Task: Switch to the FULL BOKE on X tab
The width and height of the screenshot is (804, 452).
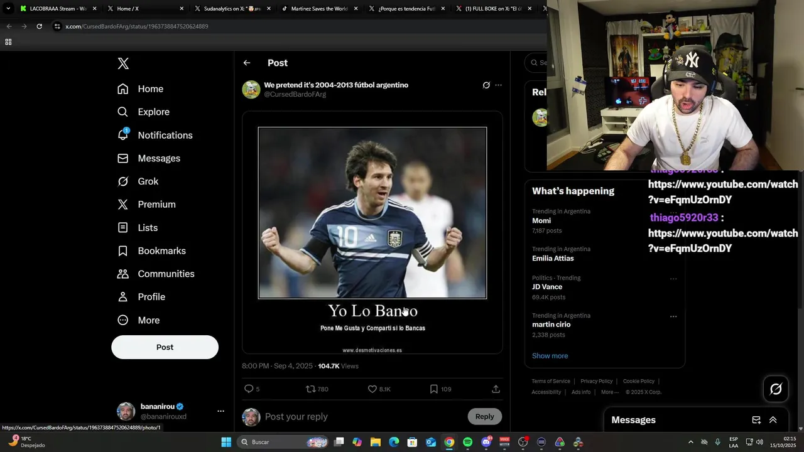Action: [493, 9]
